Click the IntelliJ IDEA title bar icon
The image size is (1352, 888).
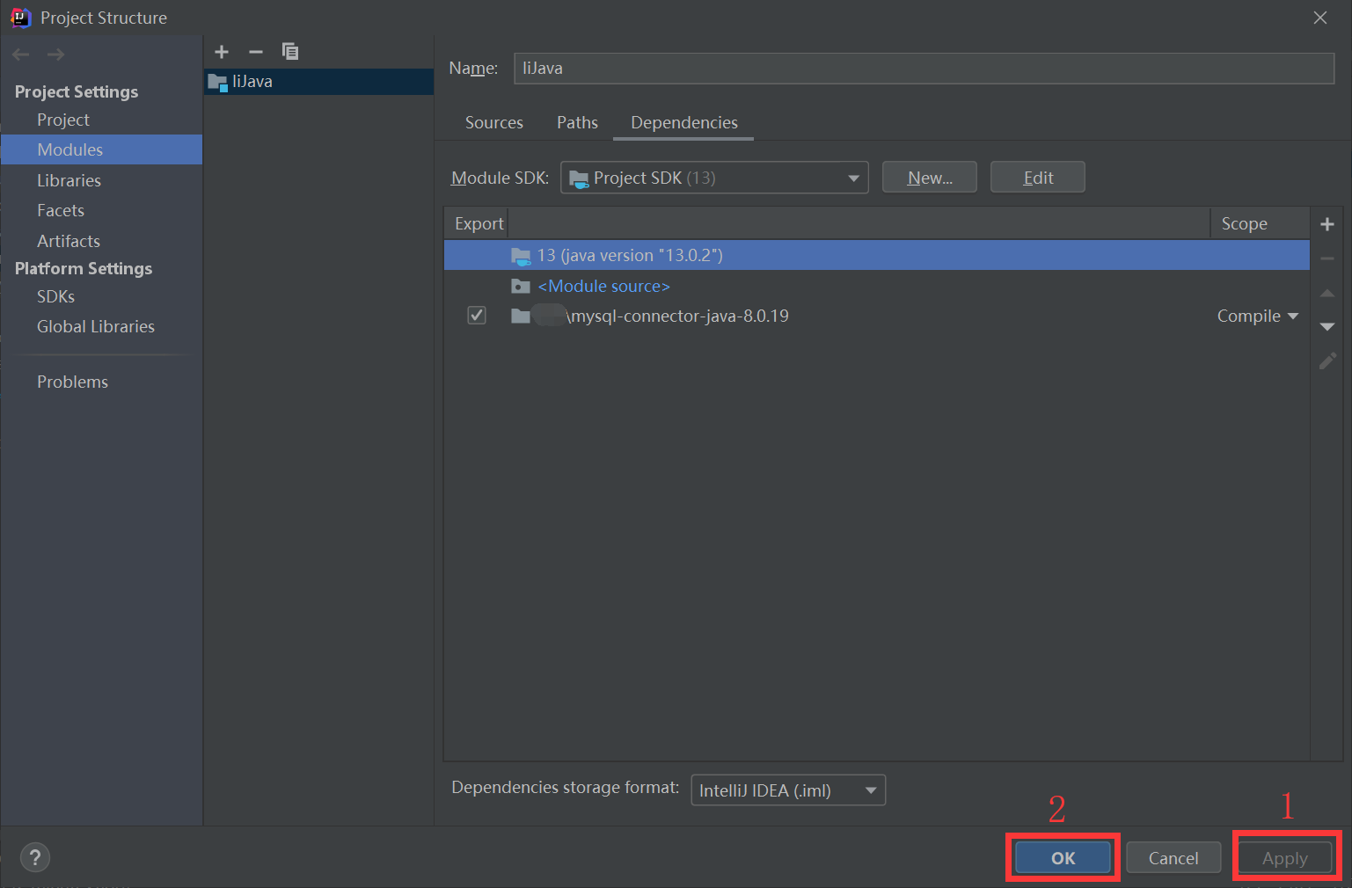tap(20, 18)
